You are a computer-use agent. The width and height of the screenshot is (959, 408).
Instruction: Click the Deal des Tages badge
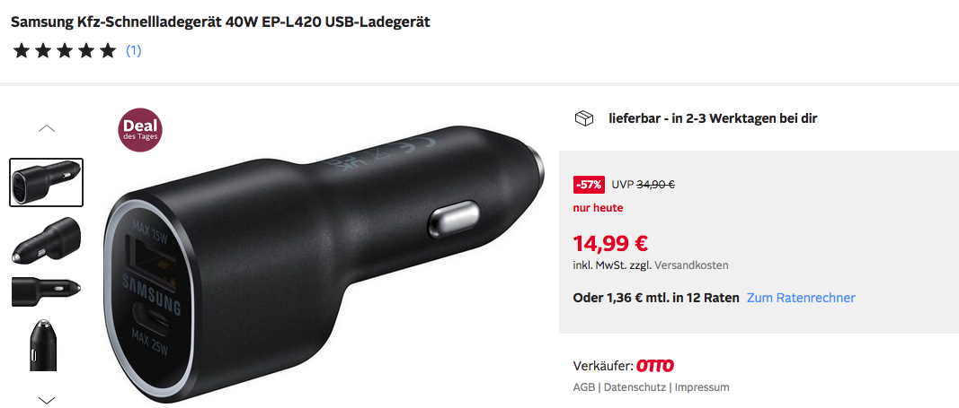coord(141,130)
